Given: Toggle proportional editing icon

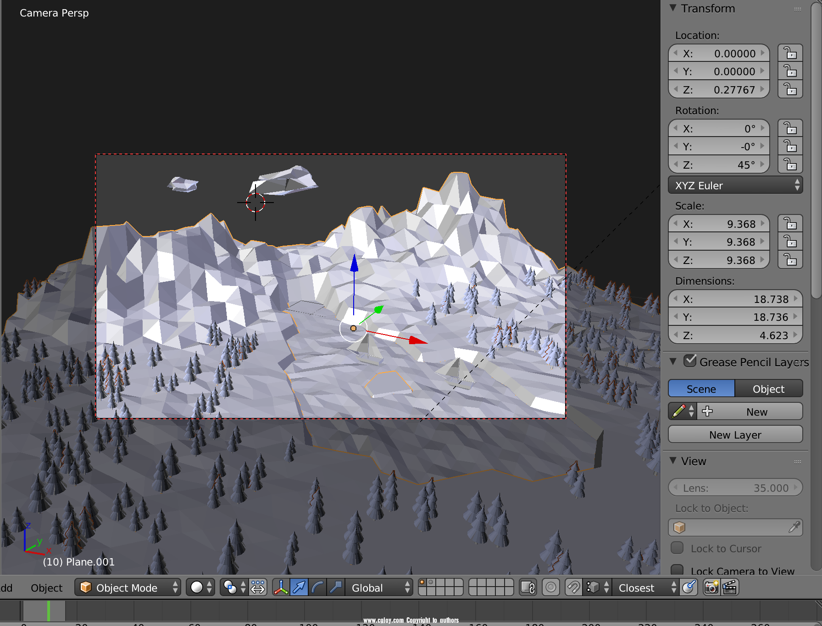Looking at the screenshot, I should tap(551, 588).
